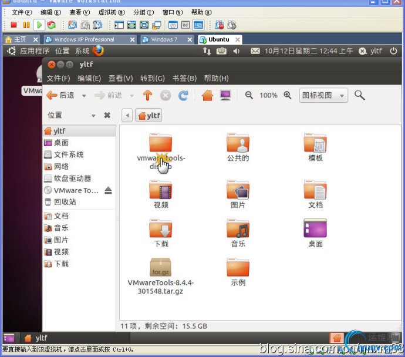This screenshot has width=405, height=357.
Task: Click the Nautilus Up arrow icon
Action: [147, 95]
